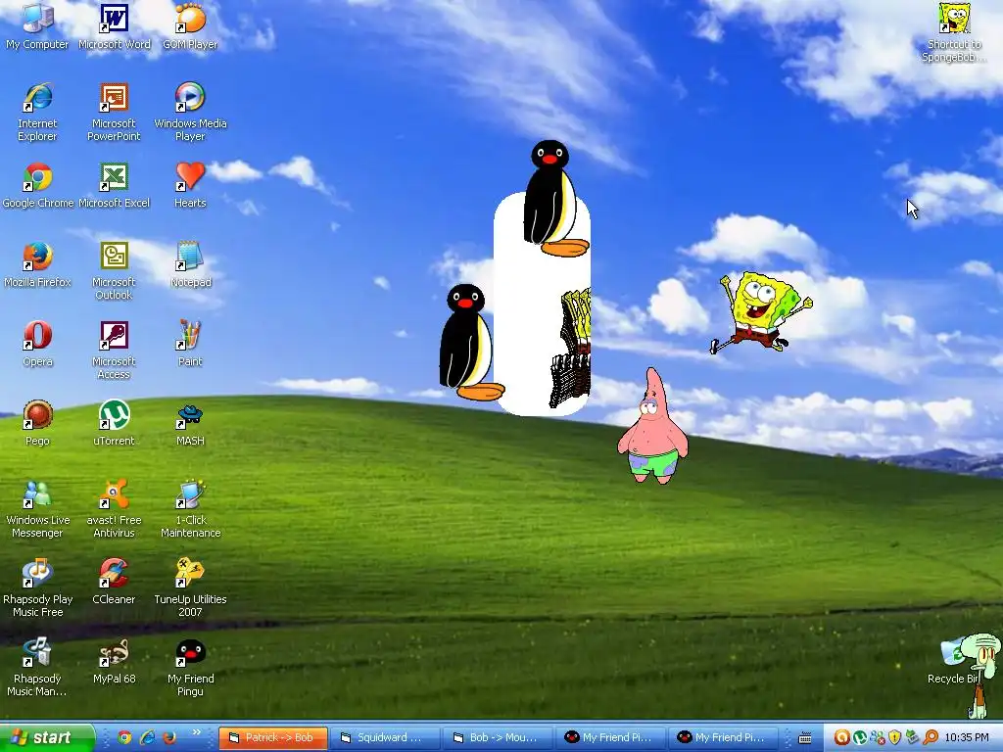
Task: Click the Paint desktop icon
Action: coord(190,344)
